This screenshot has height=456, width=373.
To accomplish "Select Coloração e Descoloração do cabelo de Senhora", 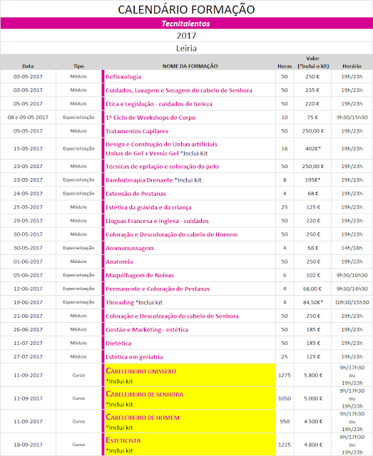I will tap(172, 316).
